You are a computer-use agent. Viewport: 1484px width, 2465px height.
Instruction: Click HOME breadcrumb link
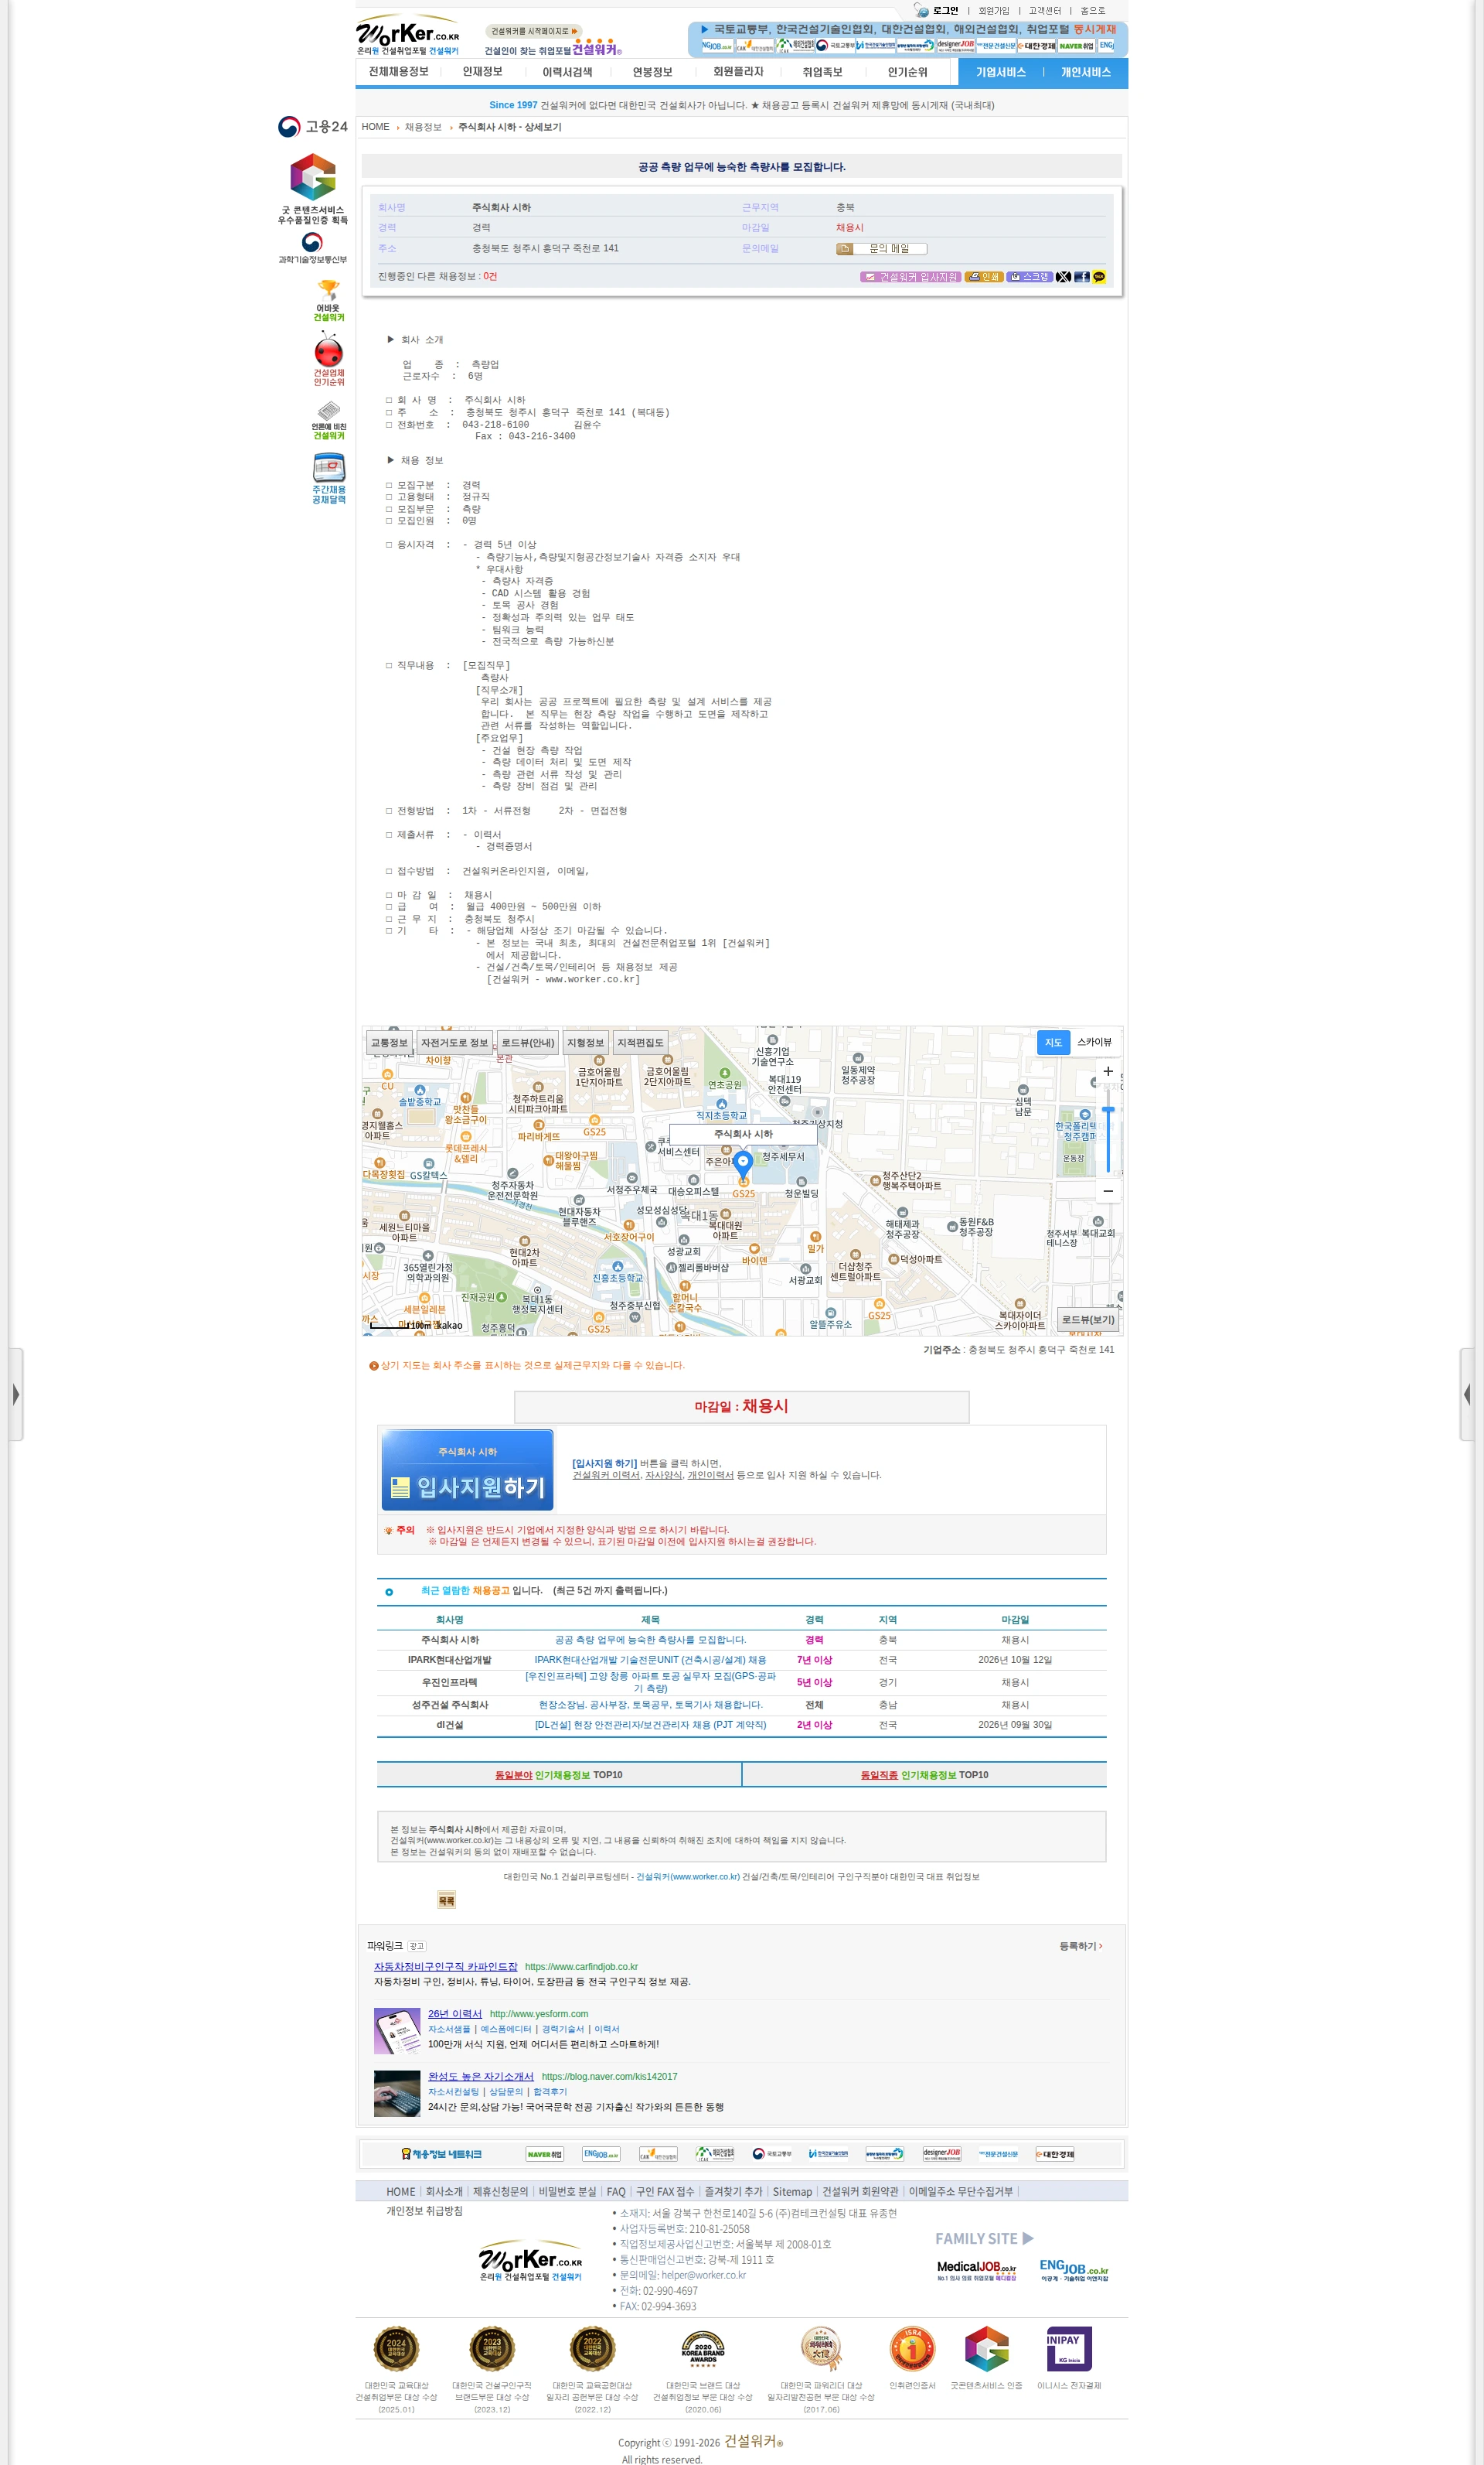point(375,127)
